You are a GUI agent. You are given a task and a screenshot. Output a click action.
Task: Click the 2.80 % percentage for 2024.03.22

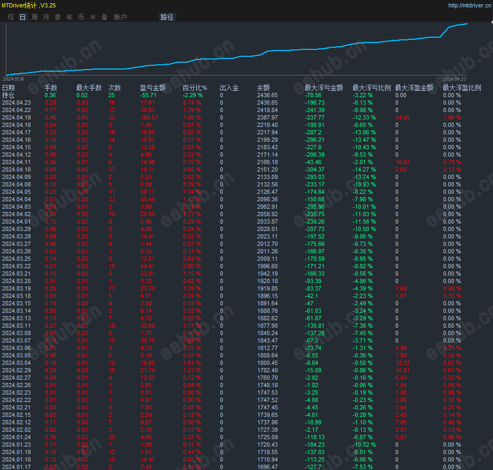point(192,266)
